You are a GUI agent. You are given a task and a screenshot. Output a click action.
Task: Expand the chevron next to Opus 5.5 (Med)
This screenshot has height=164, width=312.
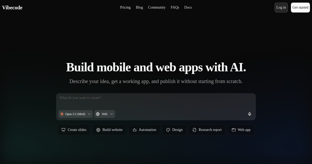click(x=89, y=114)
